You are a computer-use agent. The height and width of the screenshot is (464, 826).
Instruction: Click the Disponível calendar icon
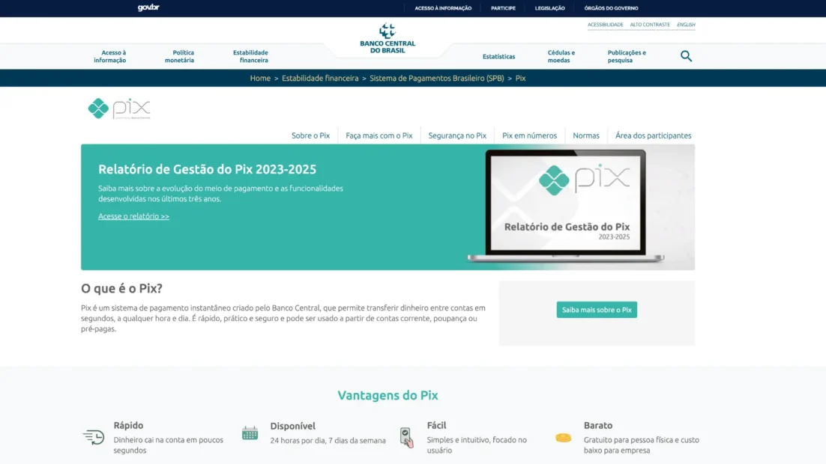pyautogui.click(x=250, y=433)
